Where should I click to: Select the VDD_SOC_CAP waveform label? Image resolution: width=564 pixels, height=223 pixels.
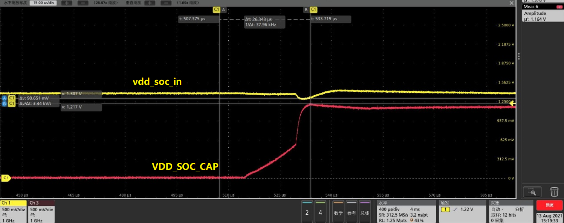tap(185, 166)
